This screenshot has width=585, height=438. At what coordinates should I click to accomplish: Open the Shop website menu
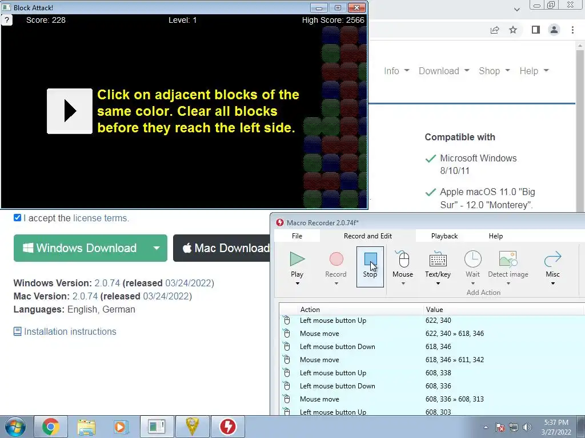pos(494,71)
